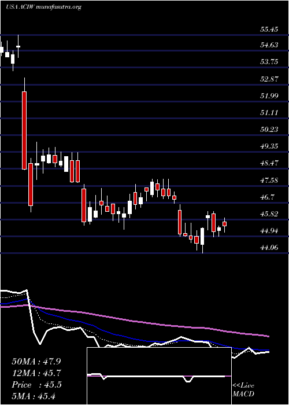Viewport: 289px width, 405px height.
Task: Click the dip in the MACD signal line
Action: 188,380
